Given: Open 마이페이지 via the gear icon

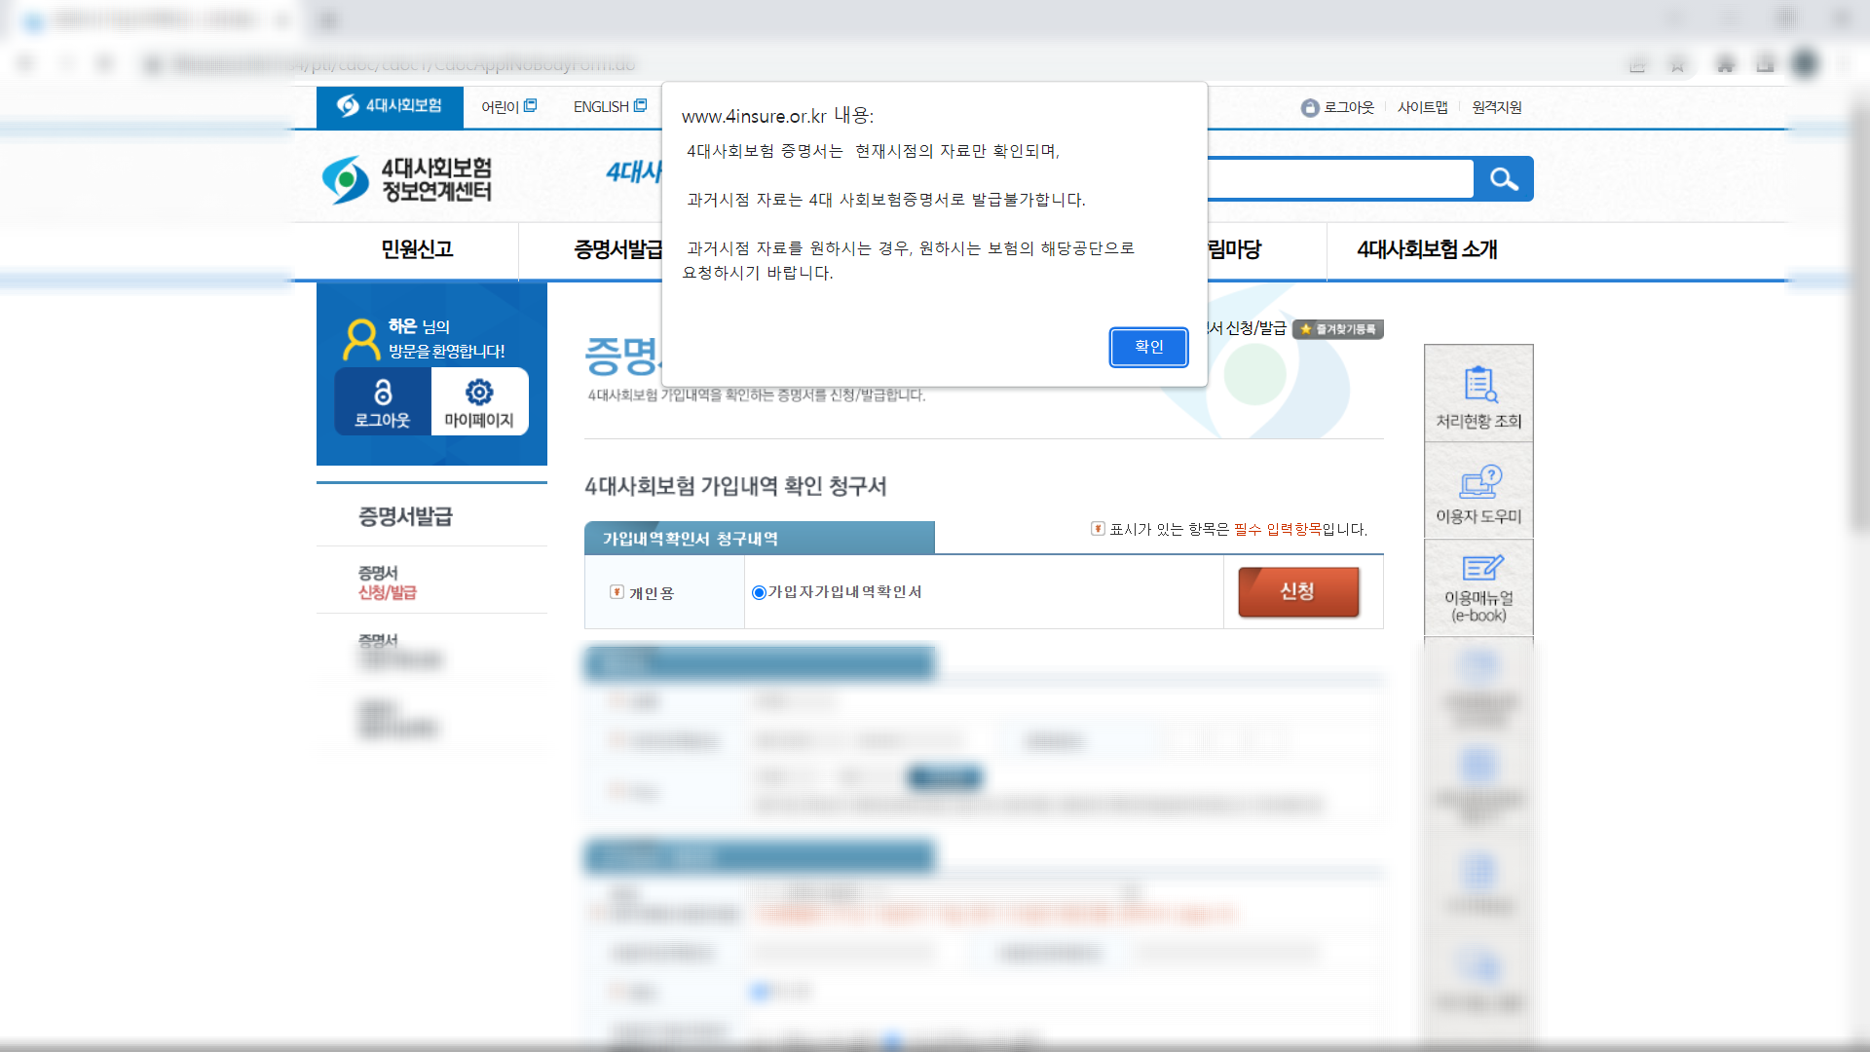Looking at the screenshot, I should pyautogui.click(x=478, y=393).
